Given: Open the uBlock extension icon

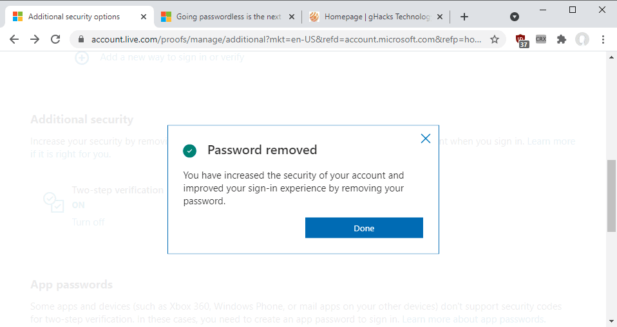Looking at the screenshot, I should pos(522,40).
